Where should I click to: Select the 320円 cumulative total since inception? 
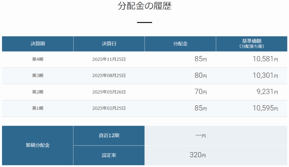pyautogui.click(x=198, y=155)
